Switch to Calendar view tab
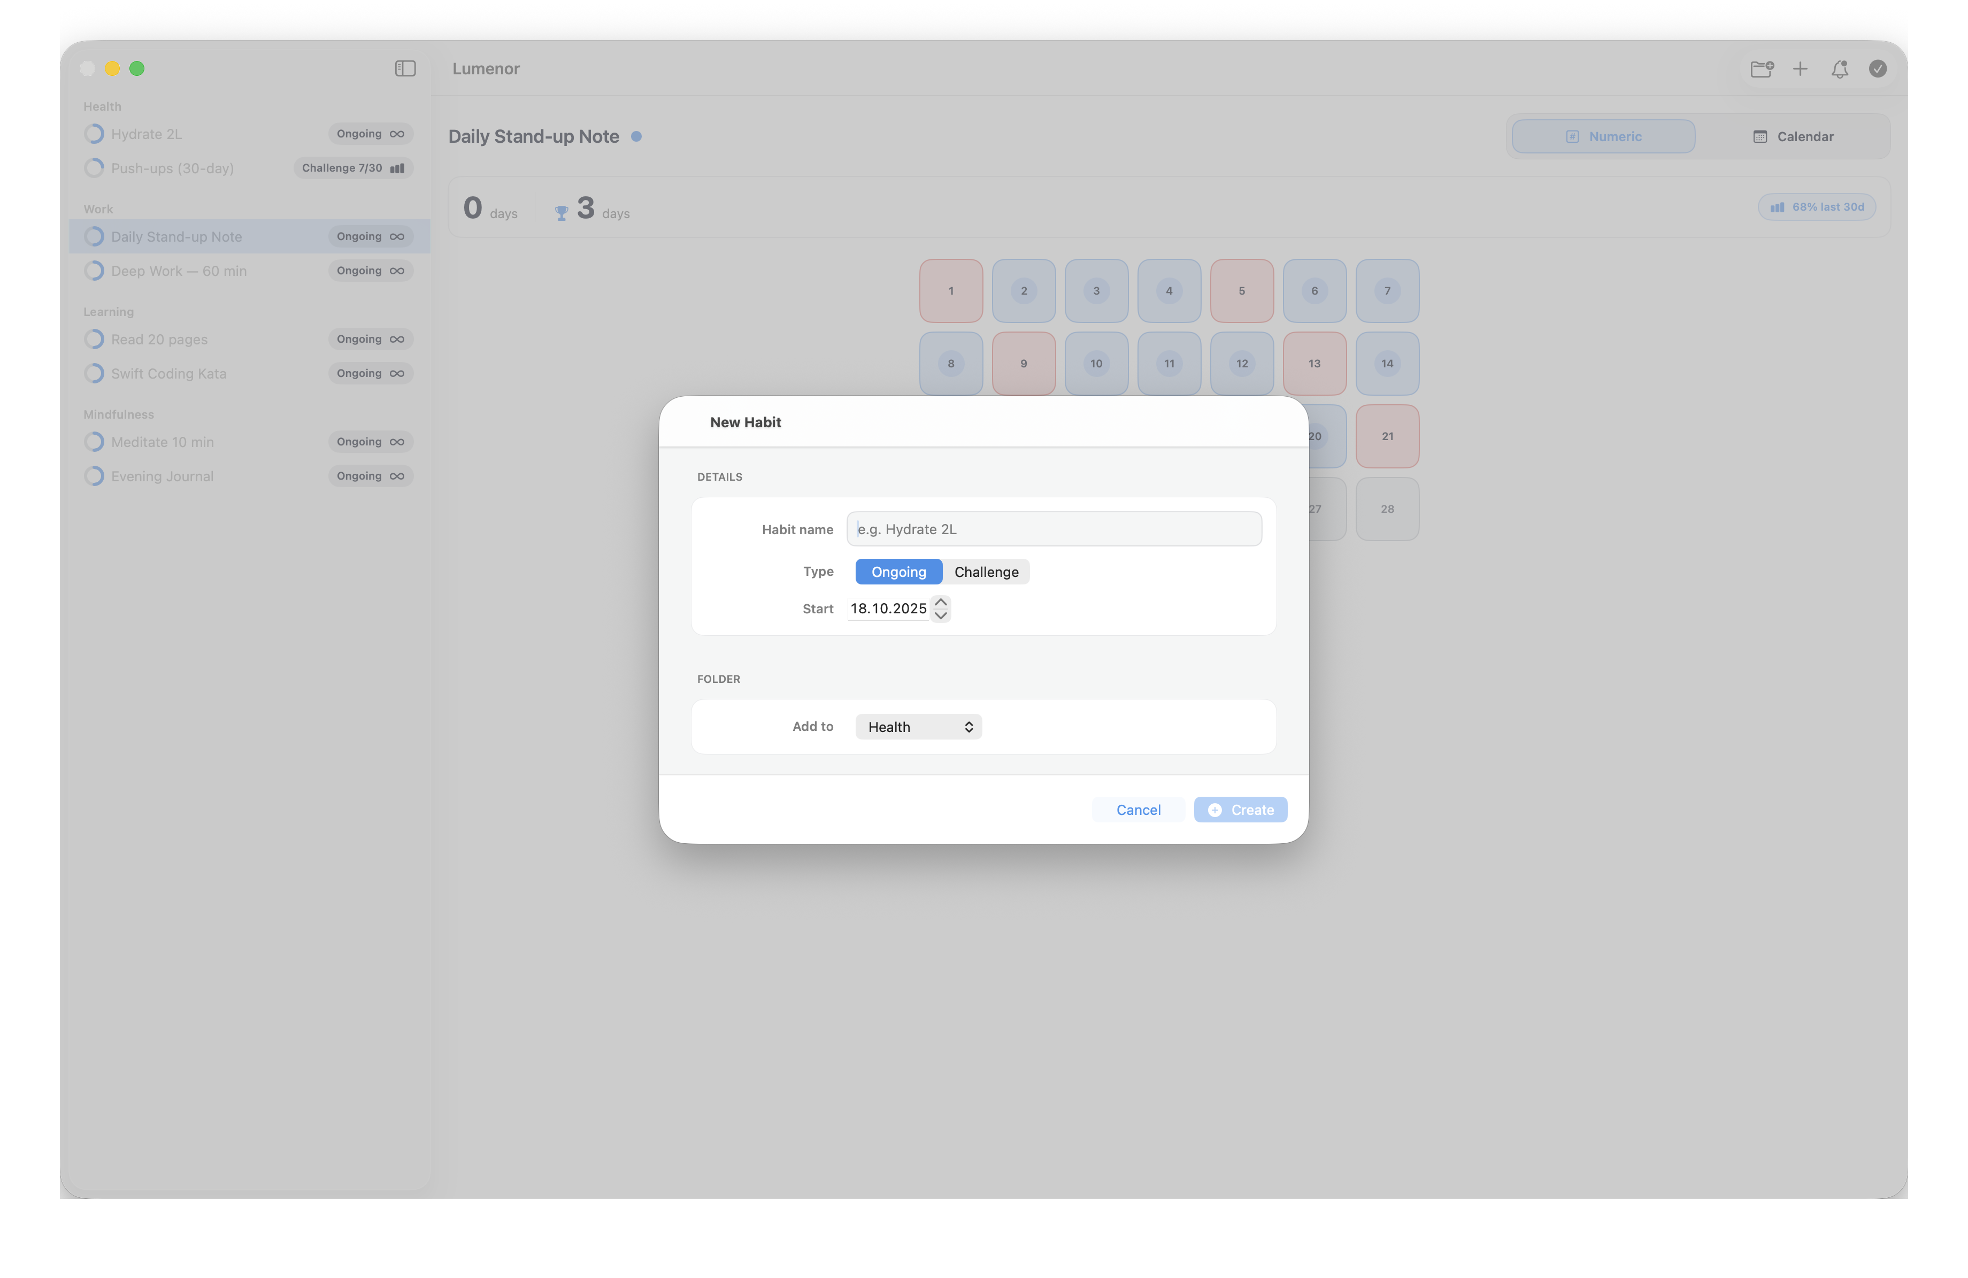1968x1278 pixels. click(x=1793, y=136)
